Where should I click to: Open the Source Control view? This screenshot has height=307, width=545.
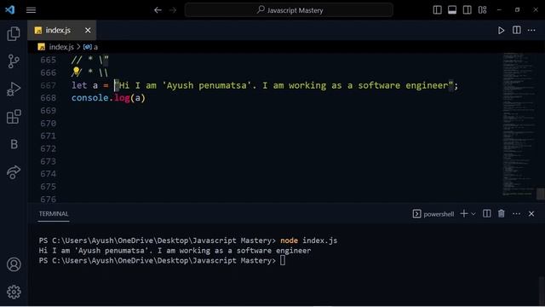coord(14,61)
